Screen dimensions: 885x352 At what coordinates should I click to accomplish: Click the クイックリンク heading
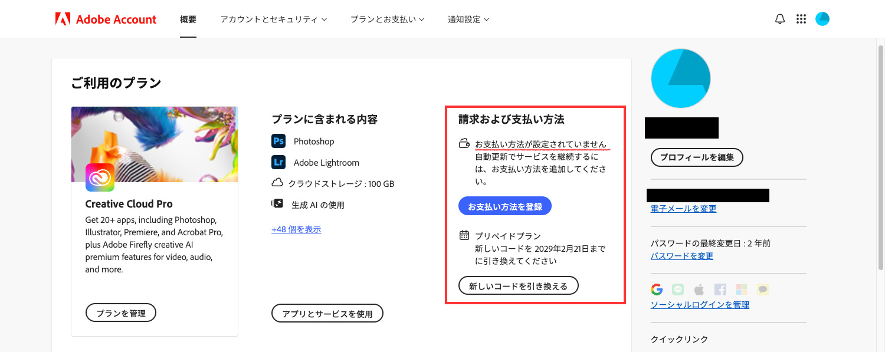coord(679,339)
